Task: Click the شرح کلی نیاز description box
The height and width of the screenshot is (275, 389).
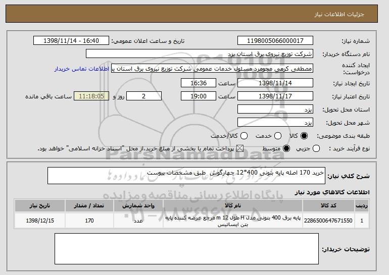Action: 186,176
